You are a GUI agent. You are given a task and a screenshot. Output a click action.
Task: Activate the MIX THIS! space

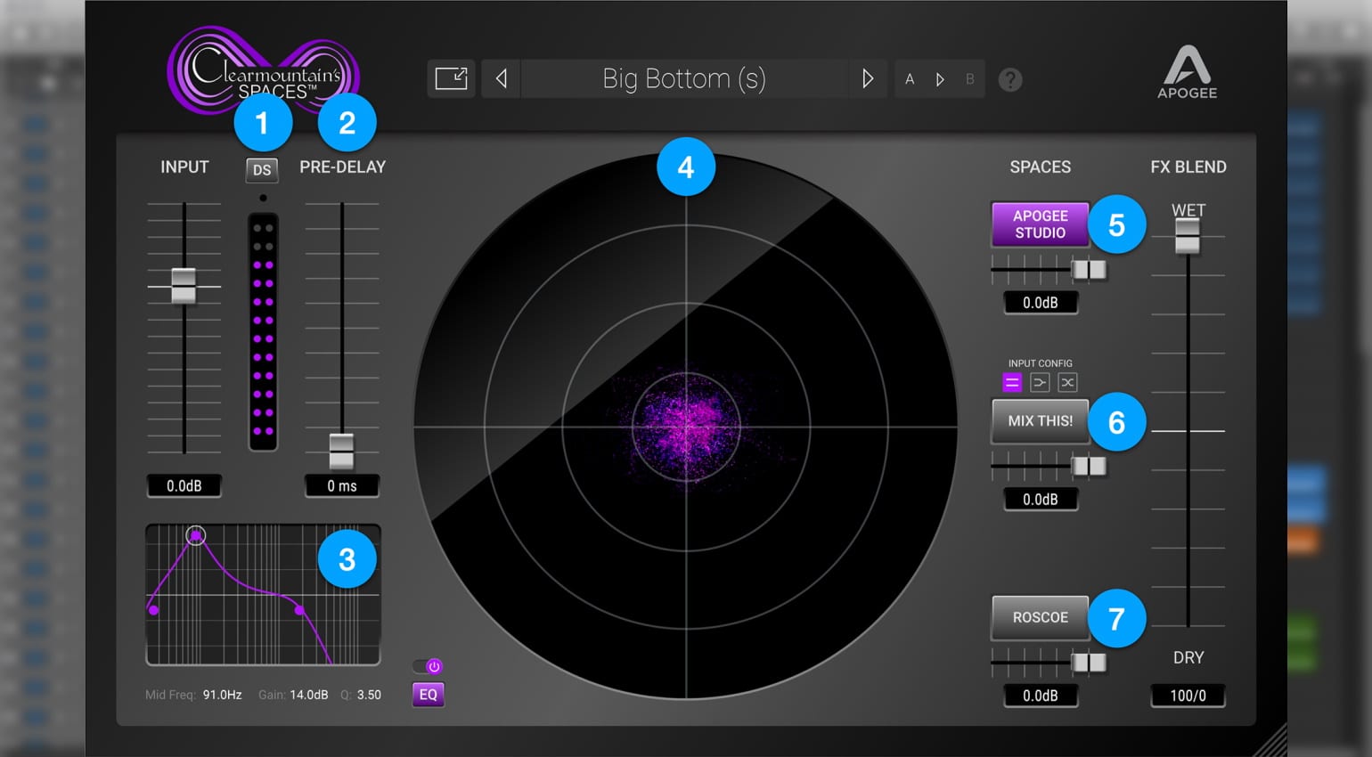[1039, 420]
